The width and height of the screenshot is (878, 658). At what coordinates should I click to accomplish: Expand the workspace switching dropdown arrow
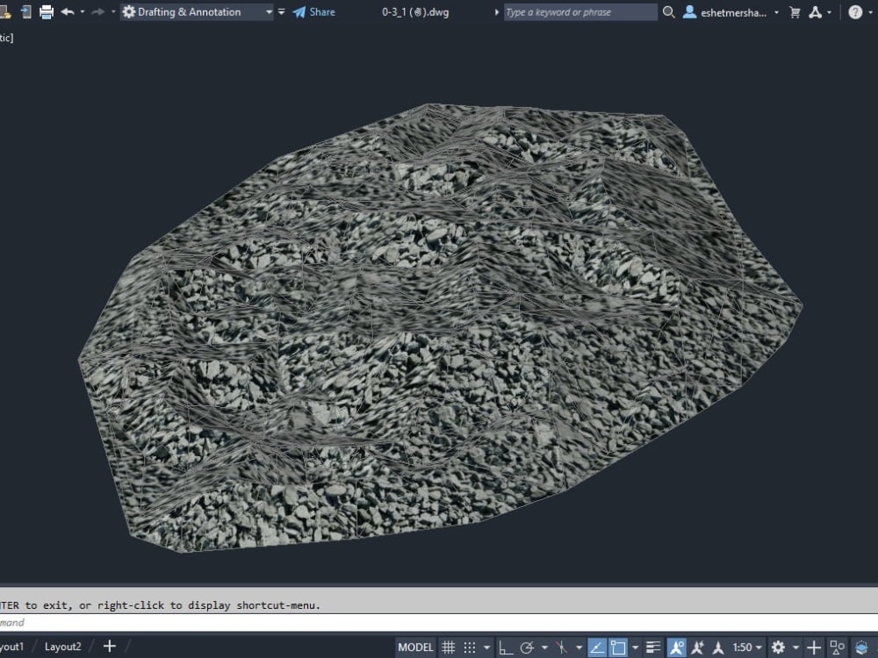click(795, 647)
